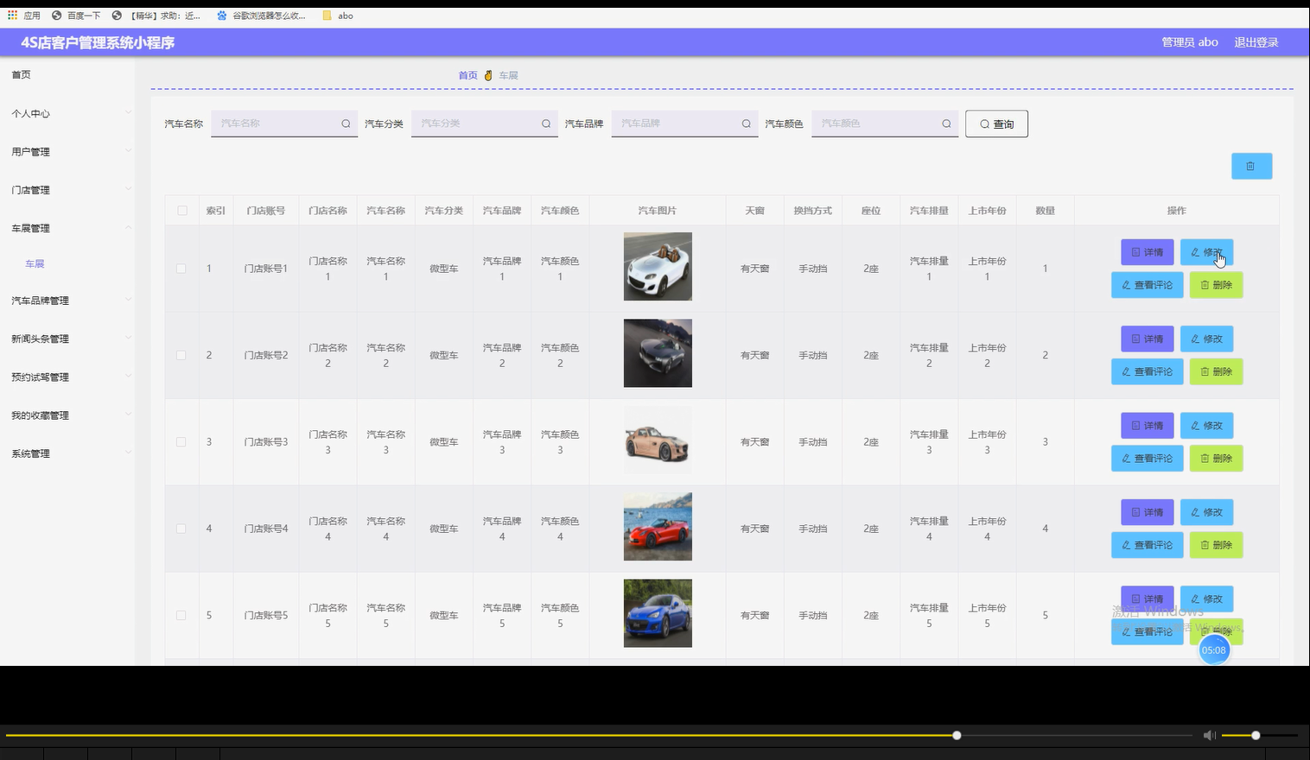Open 详情 for row 1
Image resolution: width=1310 pixels, height=760 pixels.
[1147, 252]
